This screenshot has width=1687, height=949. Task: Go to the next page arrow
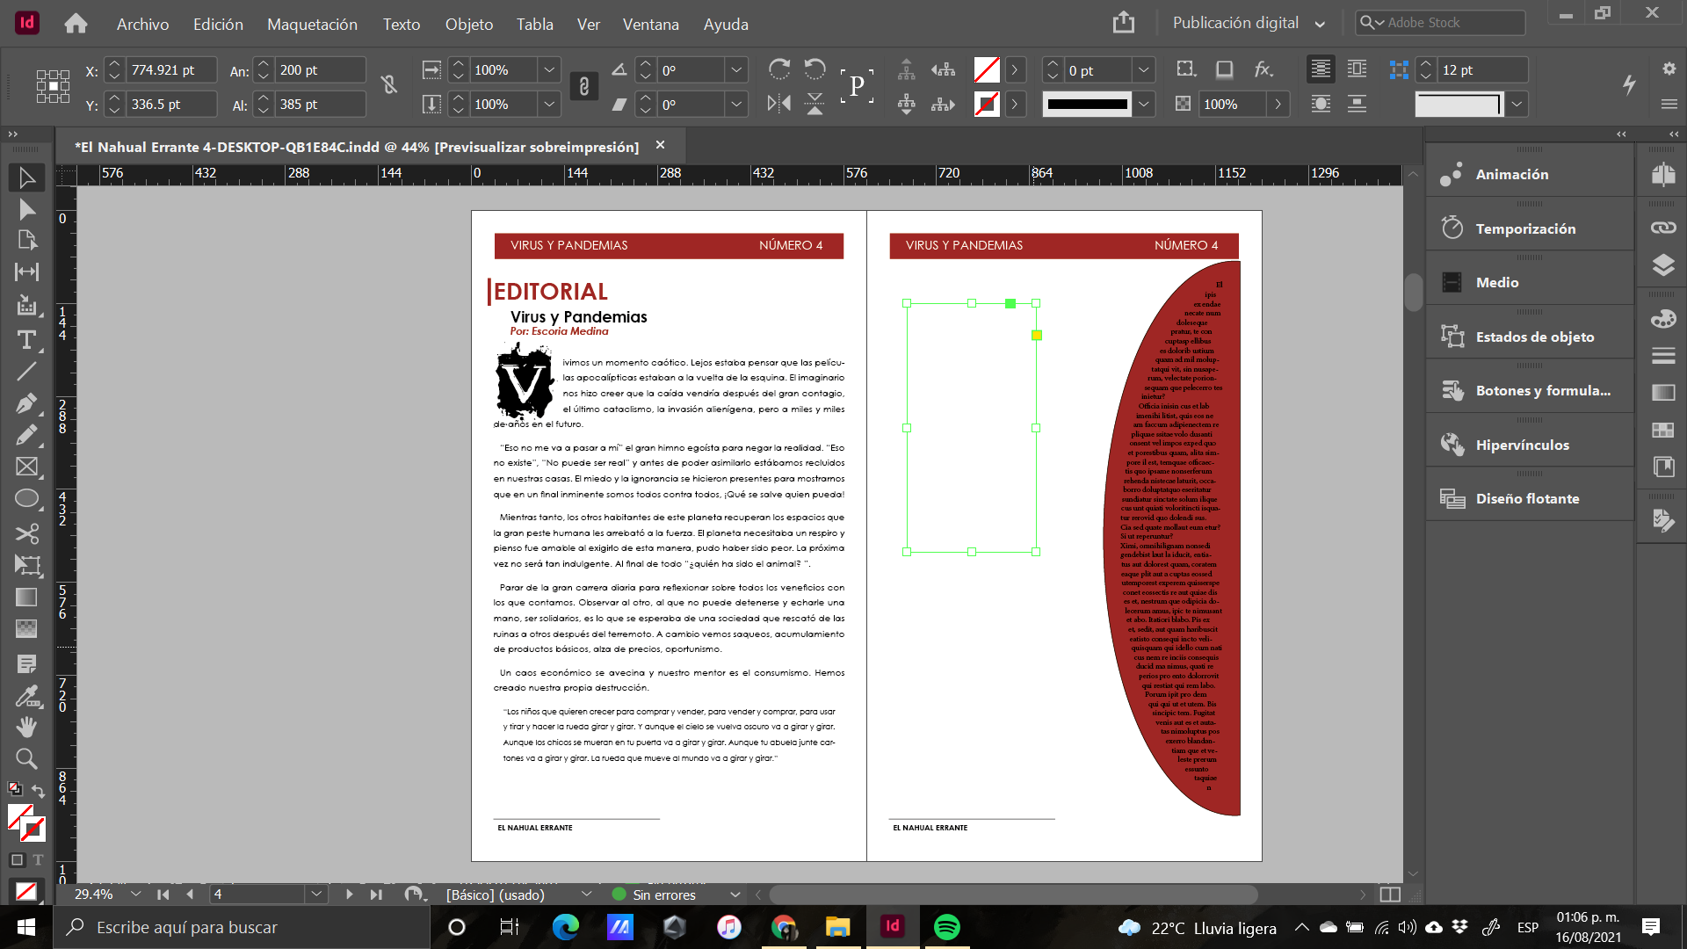349,895
